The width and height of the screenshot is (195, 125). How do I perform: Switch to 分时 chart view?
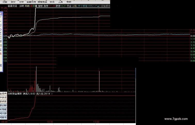pos(21,6)
